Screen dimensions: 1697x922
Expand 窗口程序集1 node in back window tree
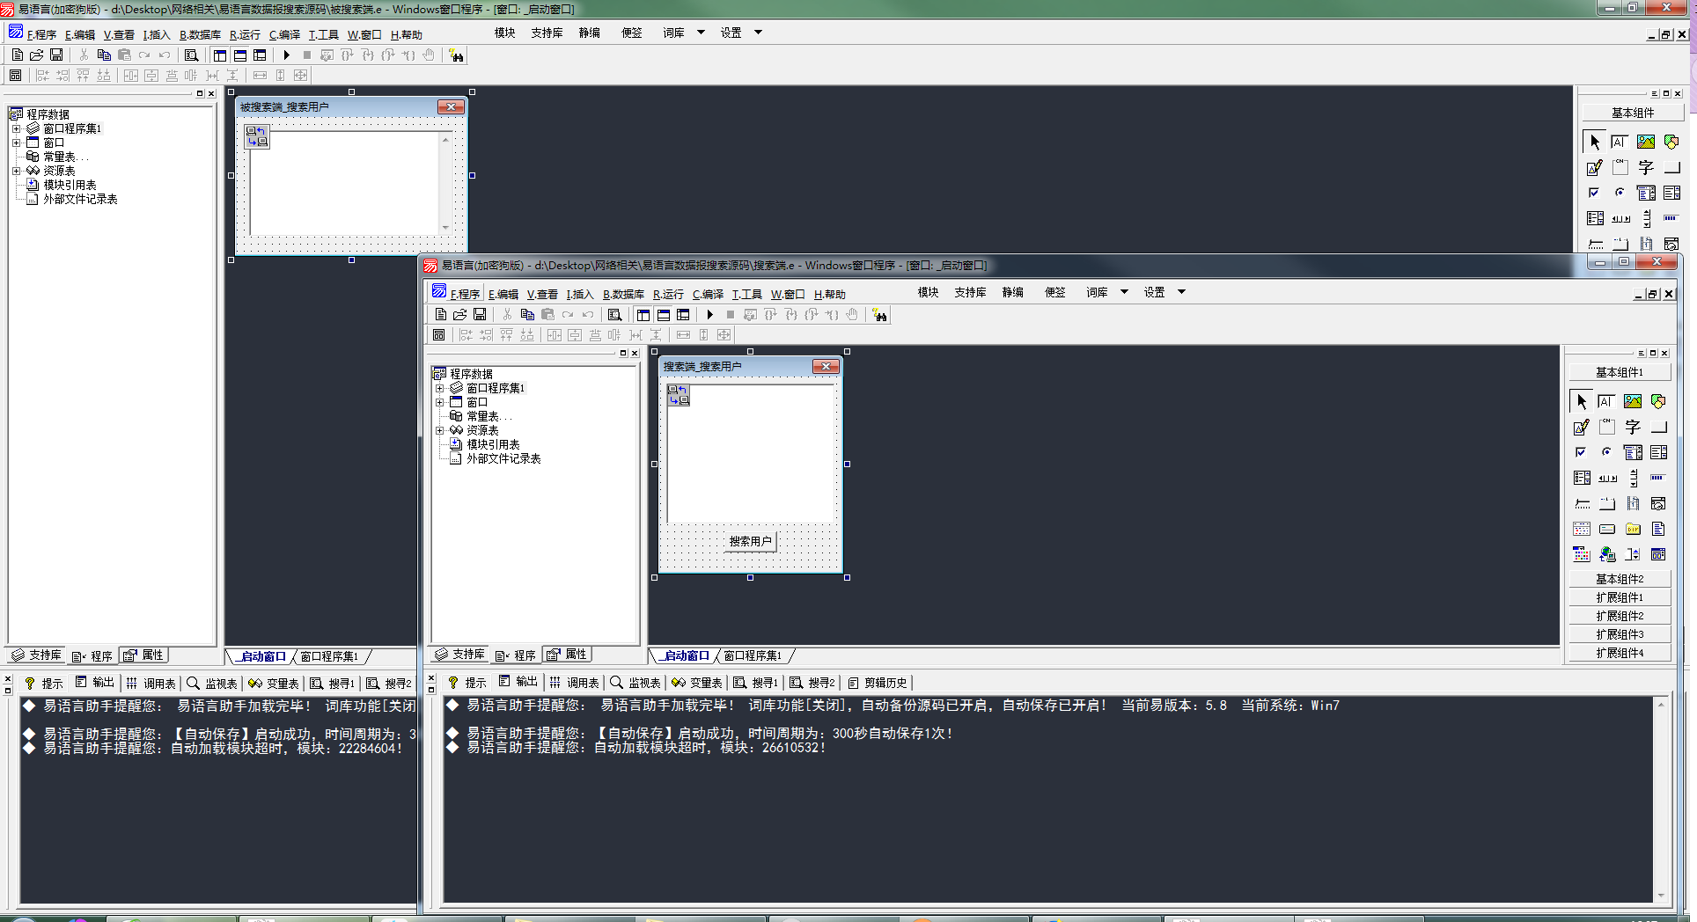(x=16, y=128)
